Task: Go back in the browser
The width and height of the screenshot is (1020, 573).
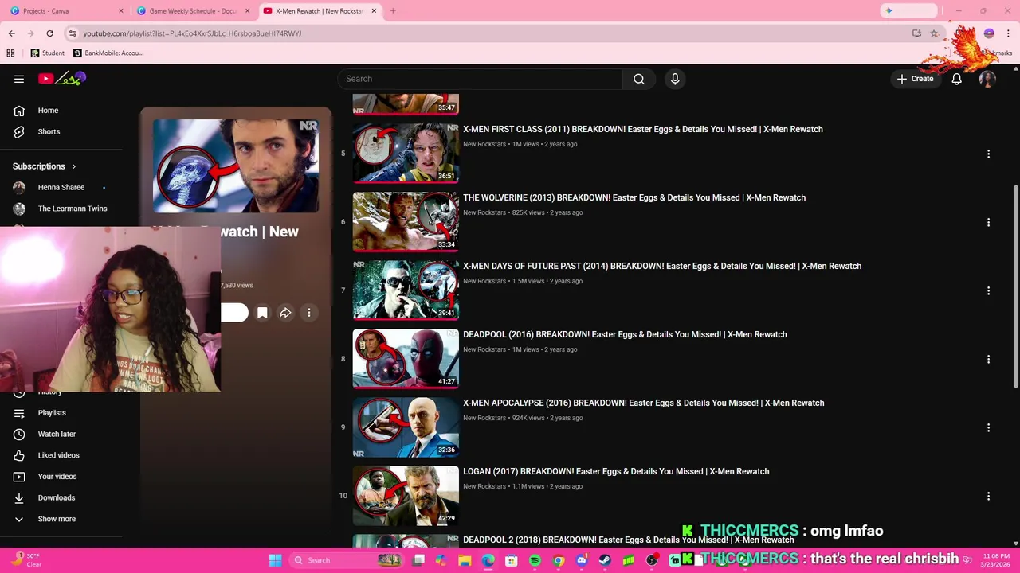Action: tap(11, 33)
